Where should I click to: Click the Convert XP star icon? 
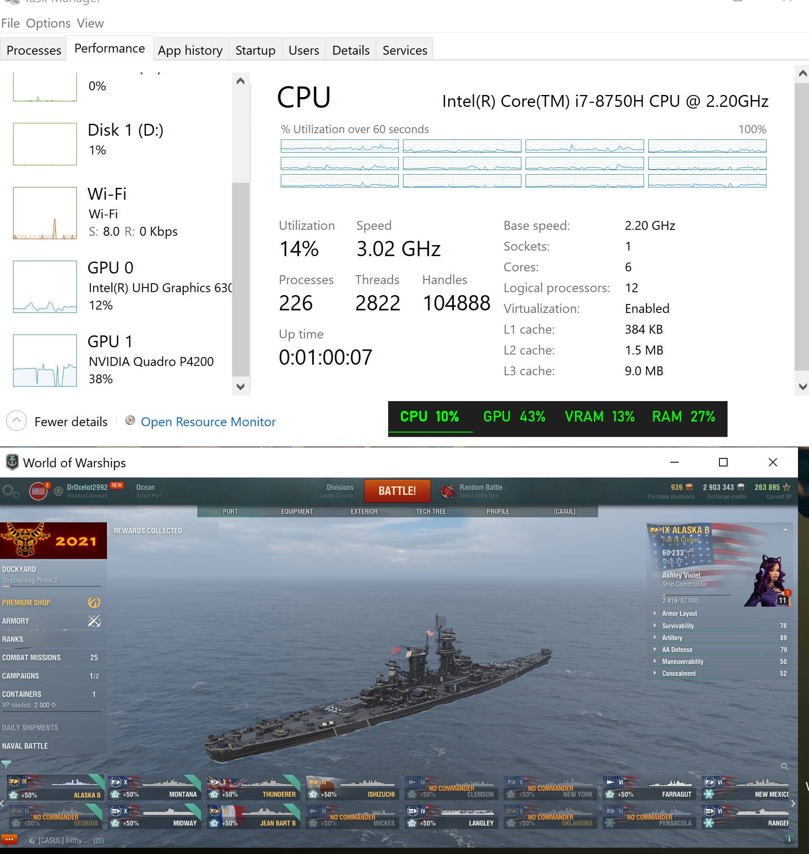787,487
